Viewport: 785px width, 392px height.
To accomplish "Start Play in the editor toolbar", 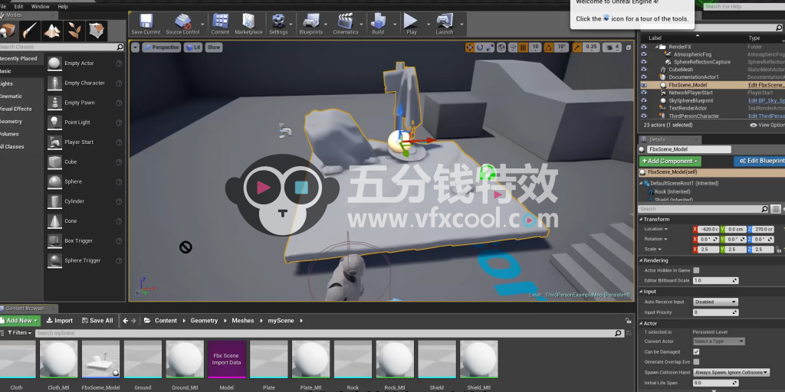I will (x=411, y=24).
